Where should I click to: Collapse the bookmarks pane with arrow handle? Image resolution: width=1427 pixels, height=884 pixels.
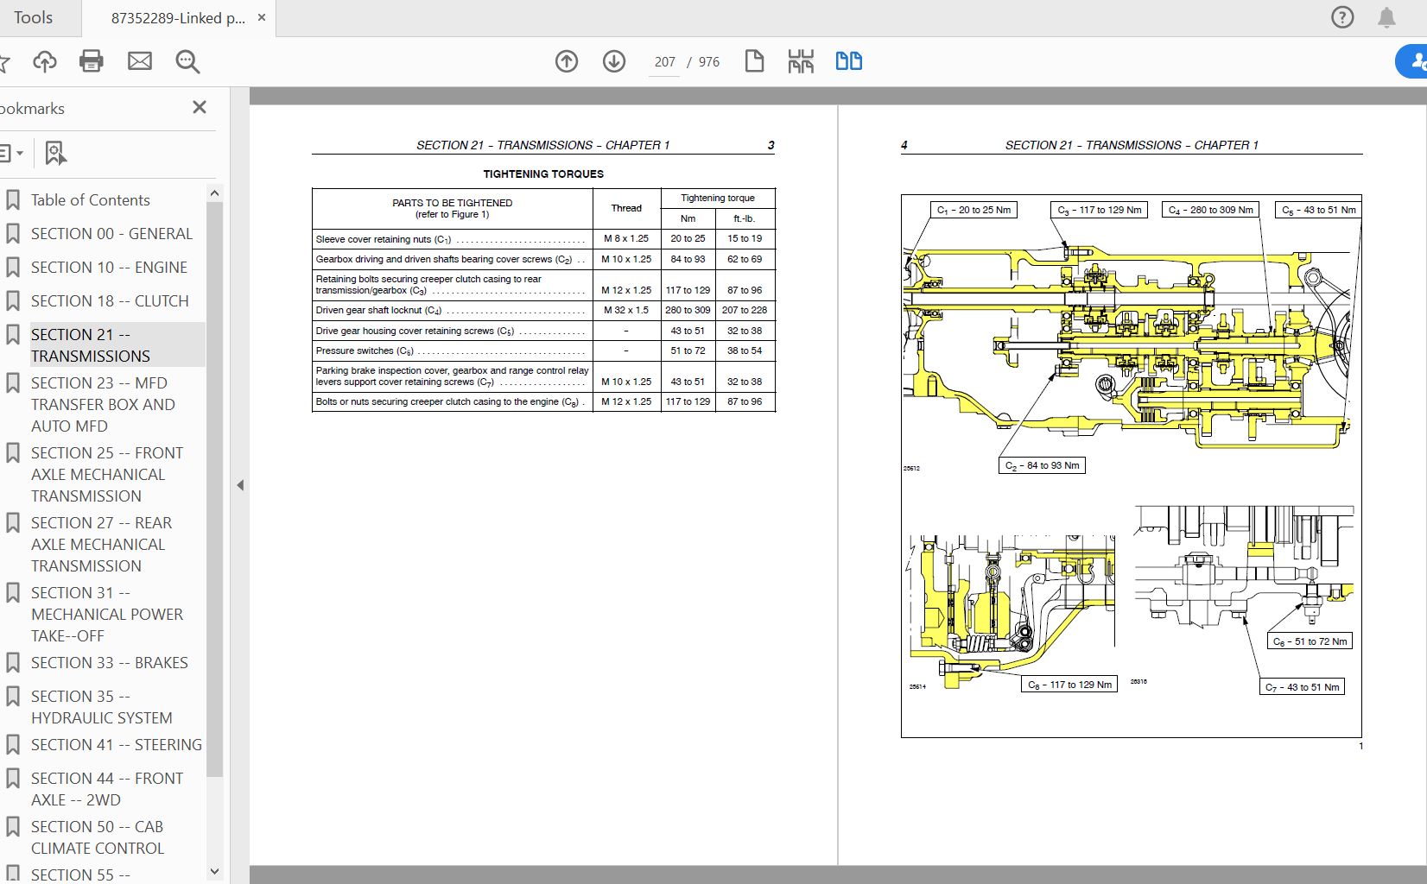[x=240, y=485]
